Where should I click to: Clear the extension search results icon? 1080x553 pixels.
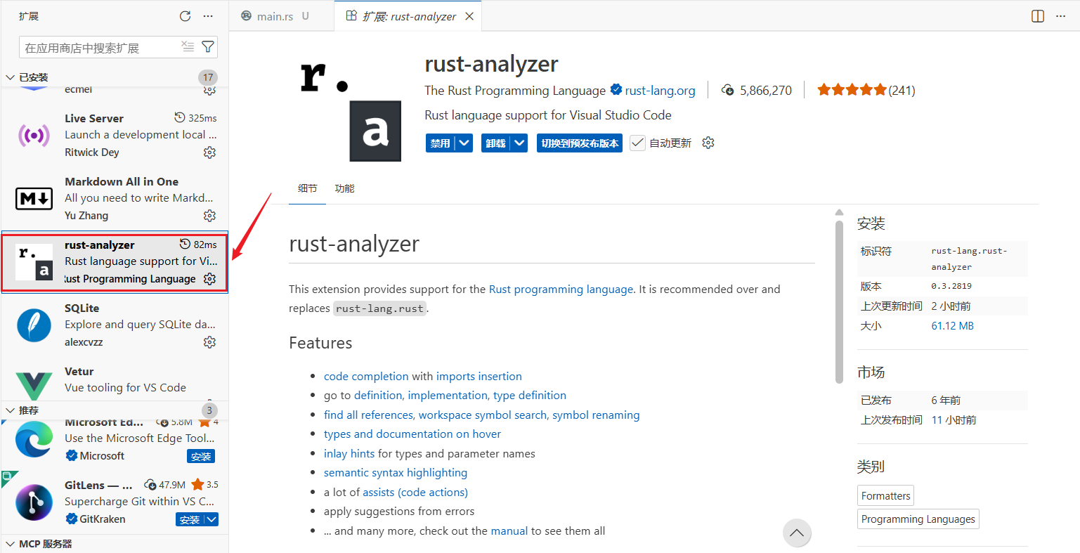(188, 46)
